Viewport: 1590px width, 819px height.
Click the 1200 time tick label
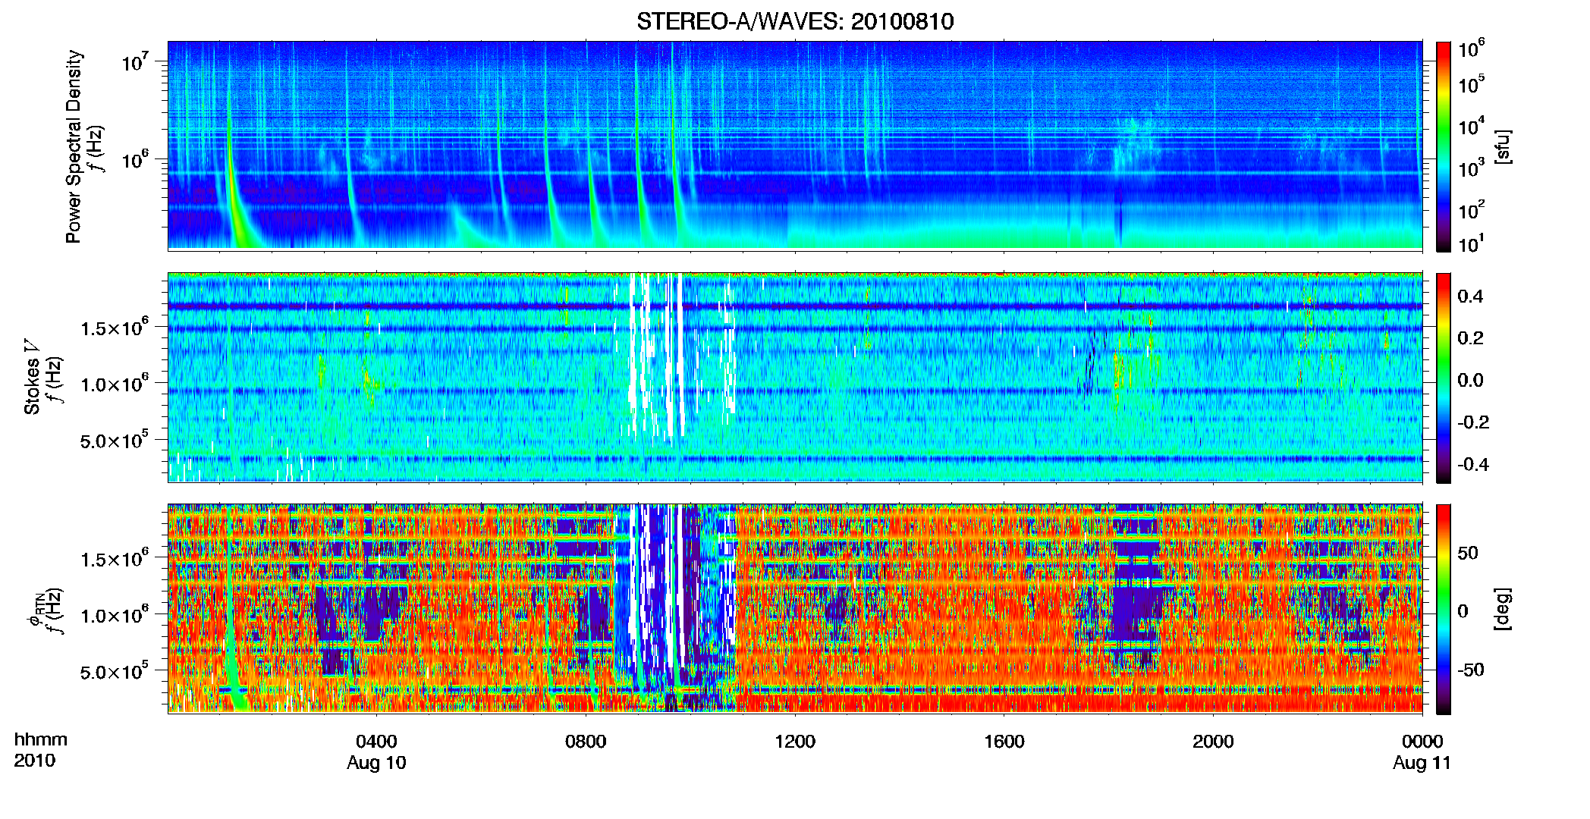[795, 741]
